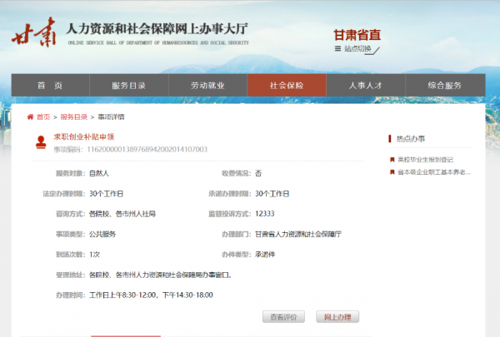Click the 受理地址 address text
Image resolution: width=500 pixels, height=337 pixels.
pos(160,275)
